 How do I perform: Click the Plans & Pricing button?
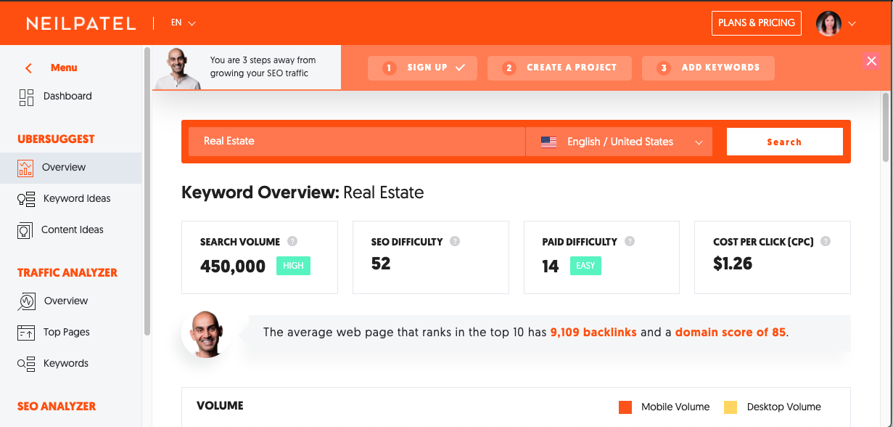(757, 23)
